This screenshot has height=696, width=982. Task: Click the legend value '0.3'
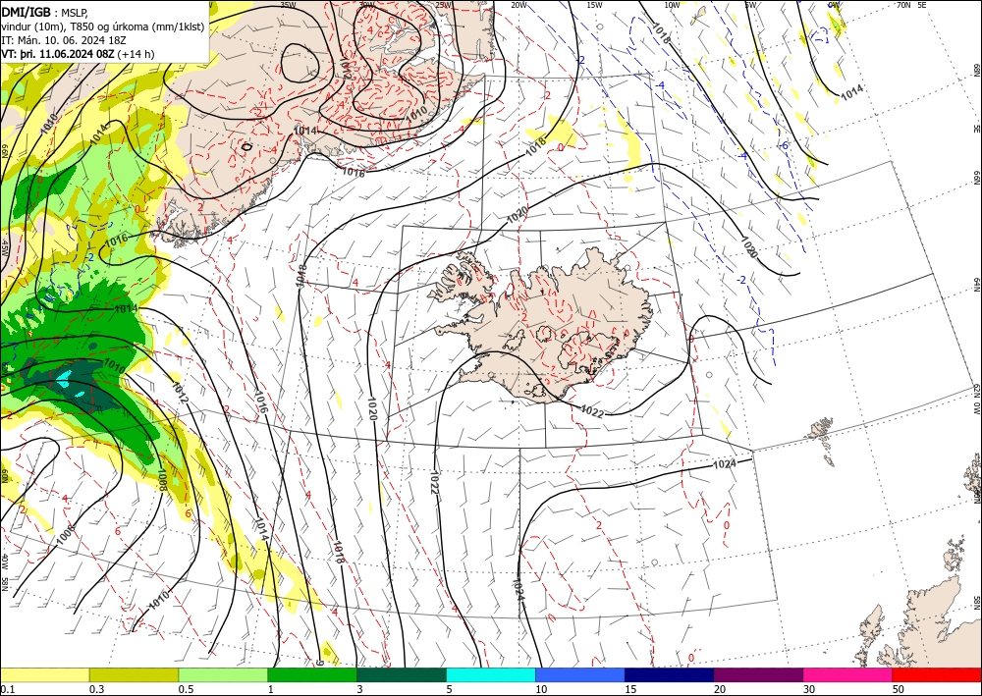pyautogui.click(x=96, y=689)
